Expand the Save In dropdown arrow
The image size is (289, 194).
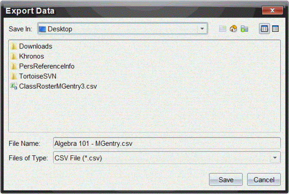202,29
